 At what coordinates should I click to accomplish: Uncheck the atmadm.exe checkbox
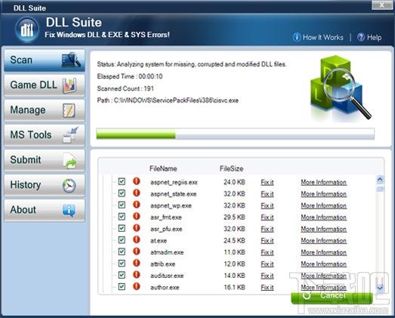(x=122, y=252)
